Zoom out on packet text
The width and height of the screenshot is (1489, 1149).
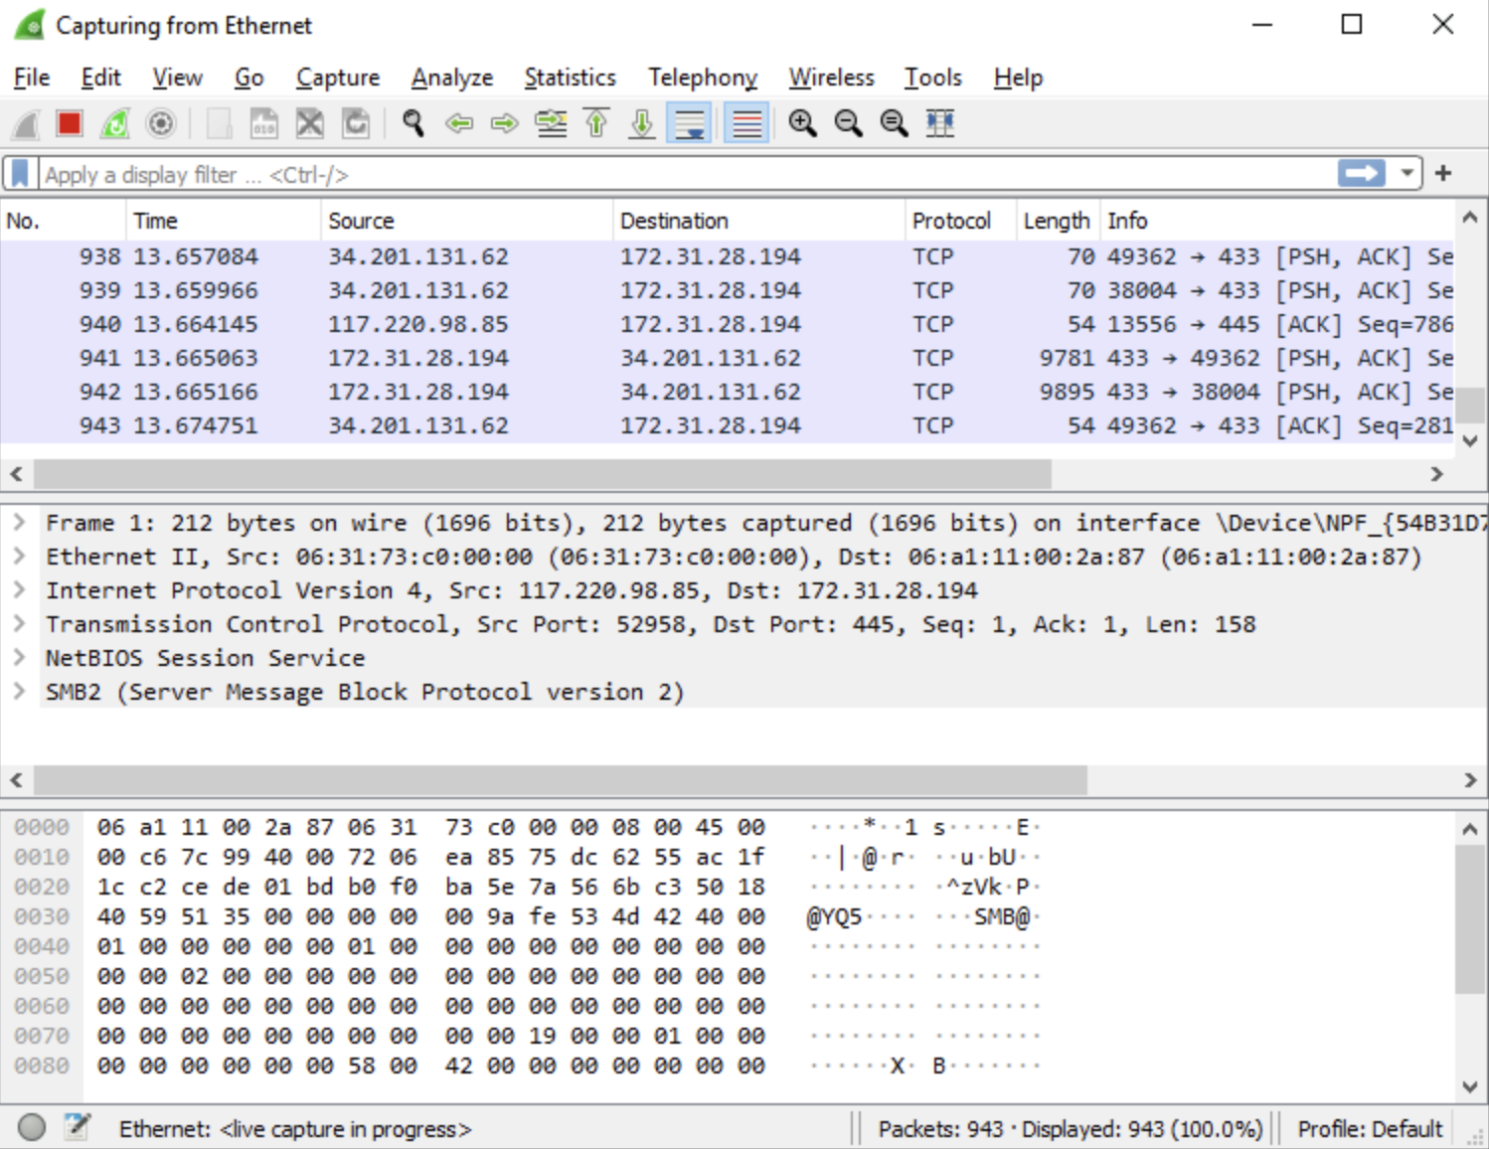coord(848,123)
